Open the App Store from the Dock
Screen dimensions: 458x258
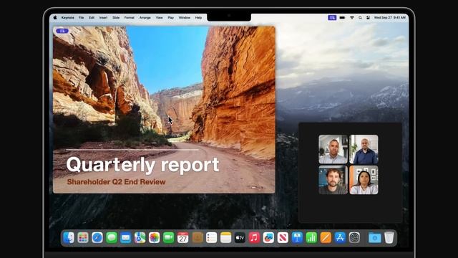click(x=340, y=238)
